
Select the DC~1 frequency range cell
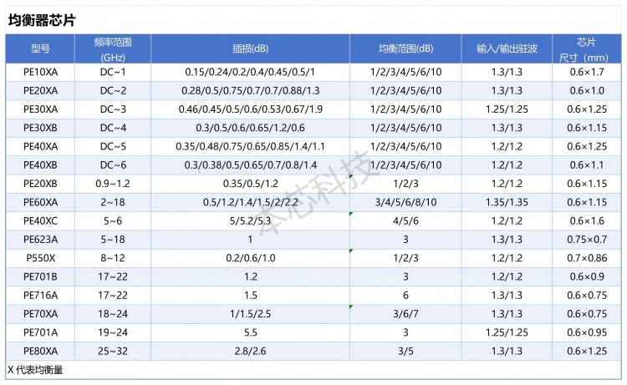[113, 73]
